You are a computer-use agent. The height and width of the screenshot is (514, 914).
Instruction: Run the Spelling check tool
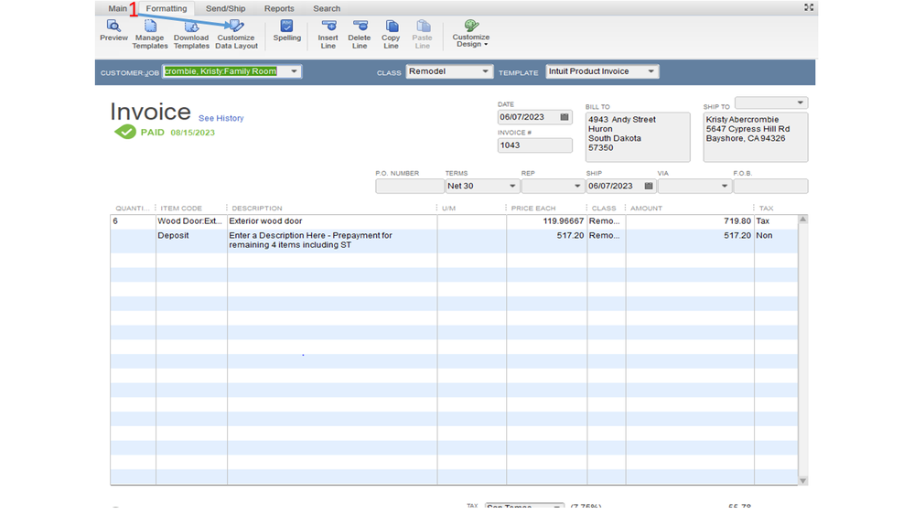pos(286,31)
